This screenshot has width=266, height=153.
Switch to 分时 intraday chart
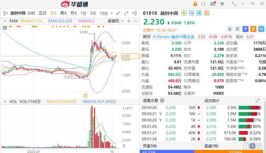pyautogui.click(x=31, y=13)
